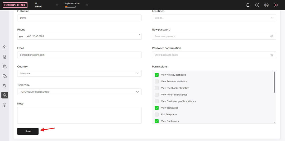Check the Edit Templates permission
Viewport: 285px width, 141px height.
coord(156,115)
